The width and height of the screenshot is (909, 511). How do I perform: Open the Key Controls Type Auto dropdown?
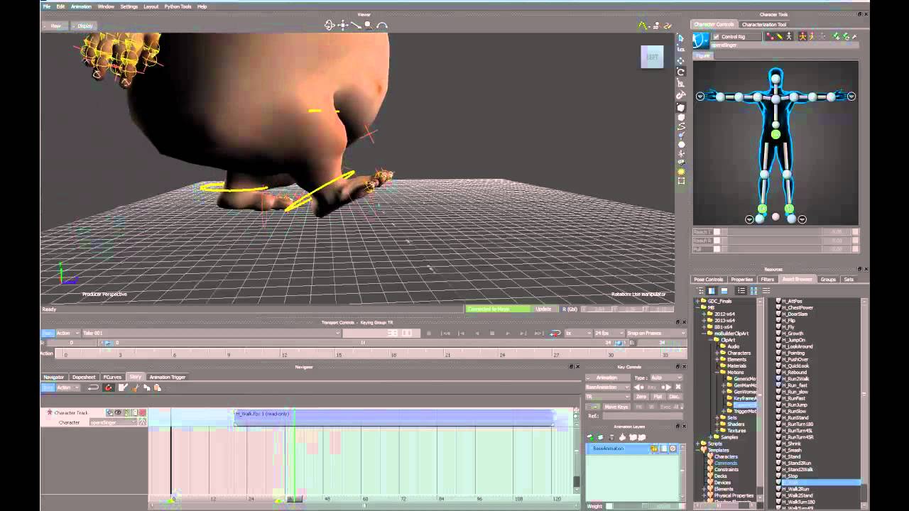[667, 378]
